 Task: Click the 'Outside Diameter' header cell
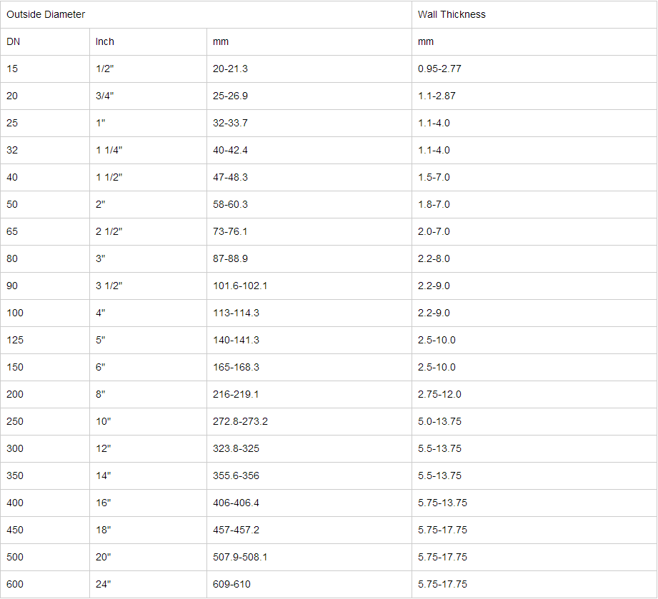tap(46, 14)
